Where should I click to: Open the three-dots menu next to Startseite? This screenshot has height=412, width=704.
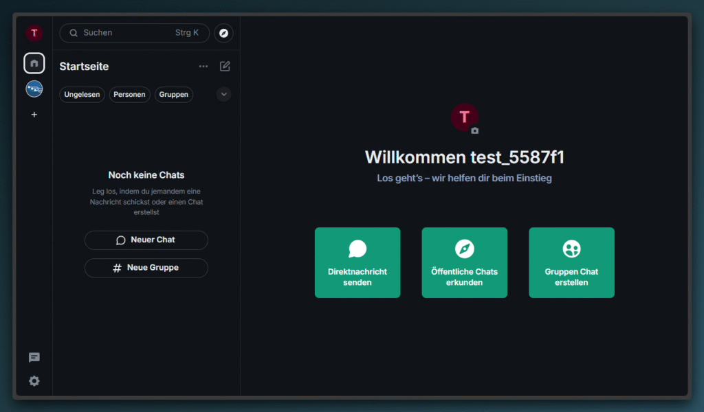(x=203, y=67)
